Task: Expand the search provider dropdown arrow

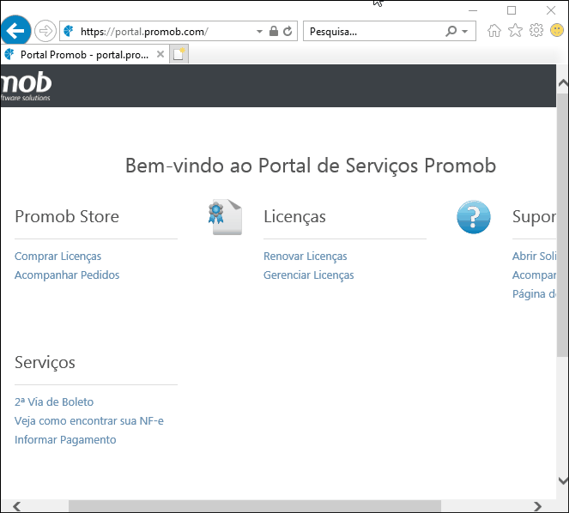Action: click(x=465, y=32)
